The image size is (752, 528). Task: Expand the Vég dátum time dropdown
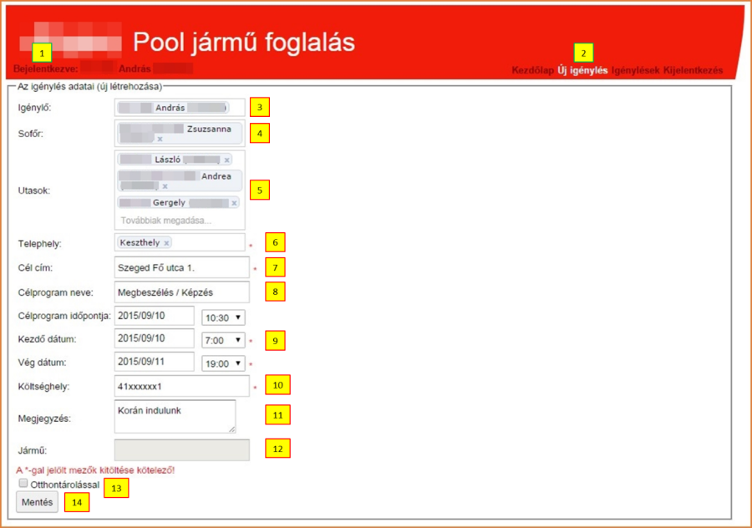pos(224,363)
